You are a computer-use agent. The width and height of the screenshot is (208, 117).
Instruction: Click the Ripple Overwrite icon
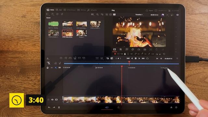(x=70, y=58)
